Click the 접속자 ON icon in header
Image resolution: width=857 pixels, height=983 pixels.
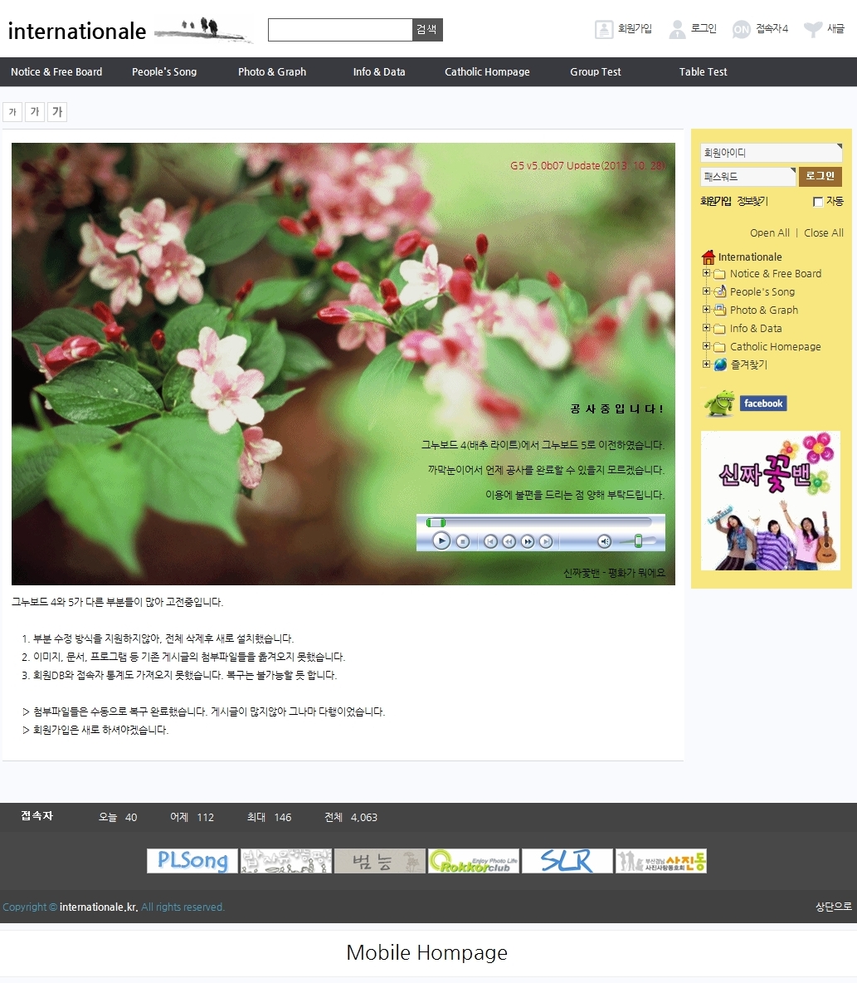(741, 29)
